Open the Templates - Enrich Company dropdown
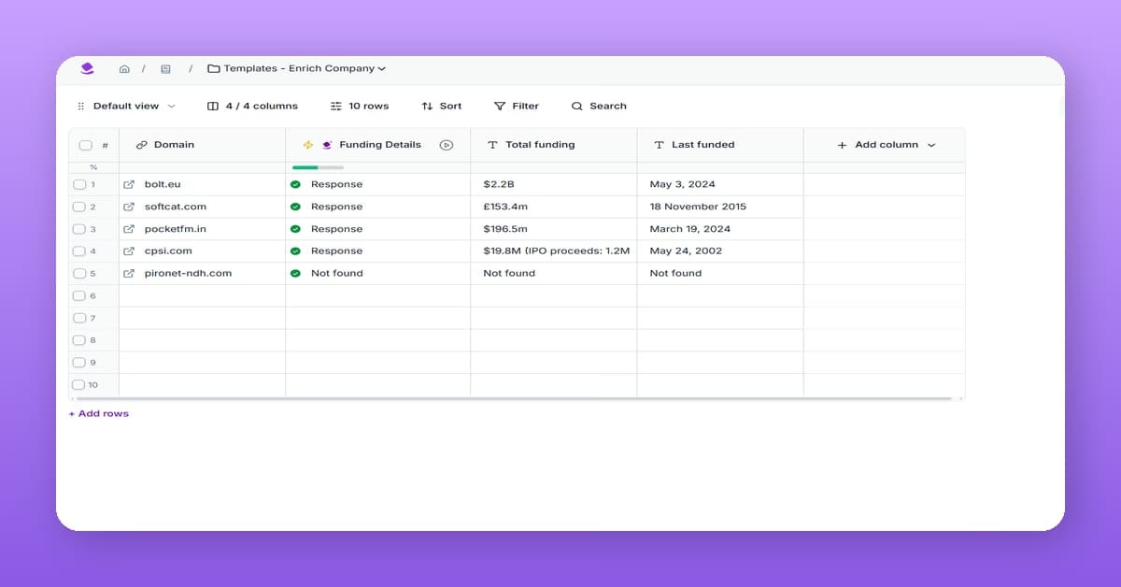 [297, 67]
